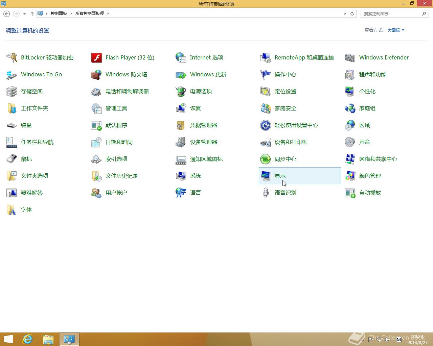Open the 网络和共享中心 icon
Viewport: 433px width, 346px height.
tap(350, 159)
